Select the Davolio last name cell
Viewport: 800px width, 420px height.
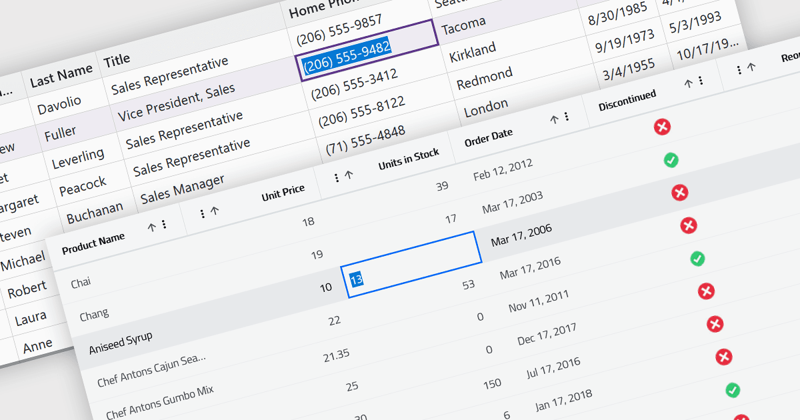coord(59,104)
